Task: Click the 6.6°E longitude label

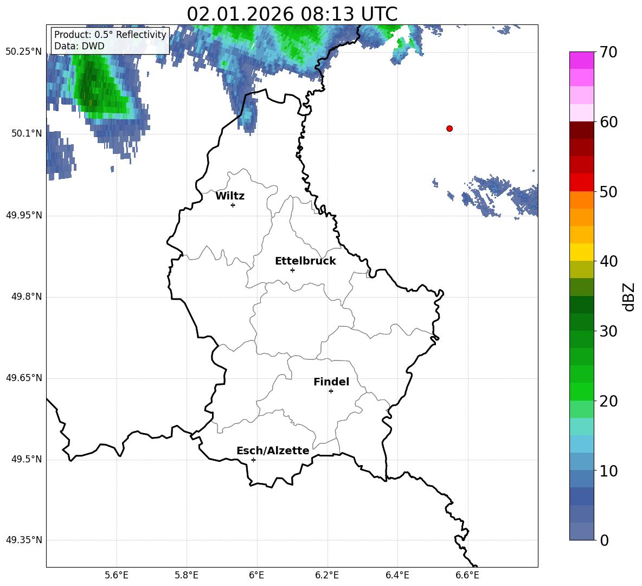Action: (467, 575)
